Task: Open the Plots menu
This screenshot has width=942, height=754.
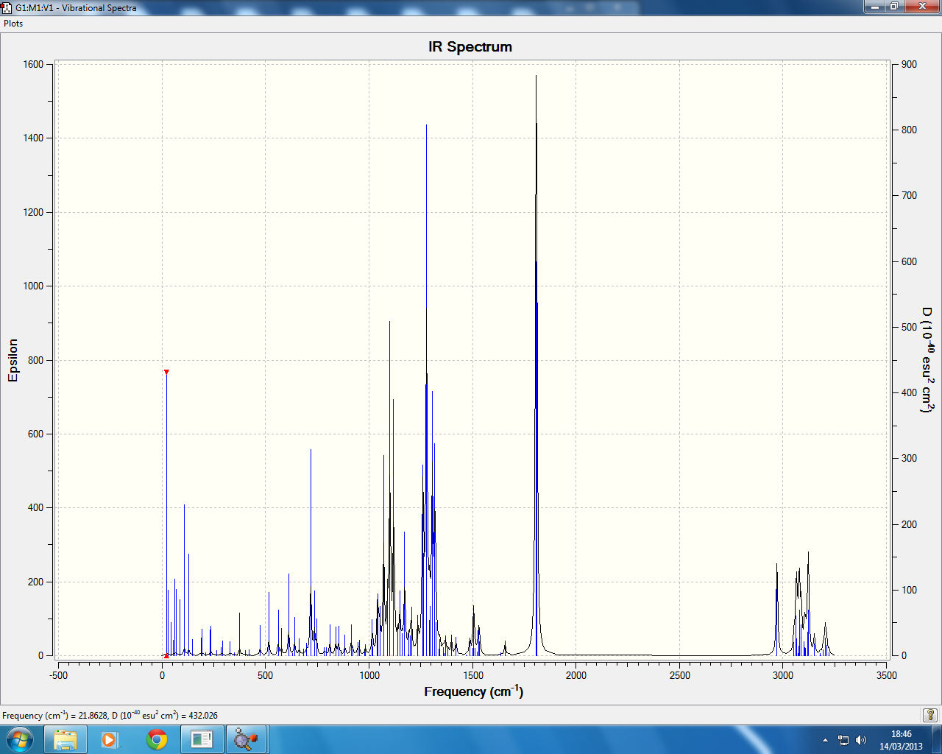Action: 13,24
